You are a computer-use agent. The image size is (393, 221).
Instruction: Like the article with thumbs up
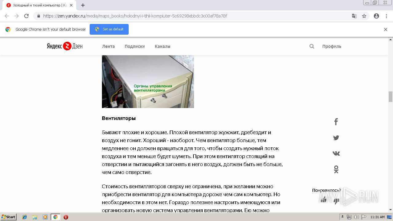coord(323,200)
